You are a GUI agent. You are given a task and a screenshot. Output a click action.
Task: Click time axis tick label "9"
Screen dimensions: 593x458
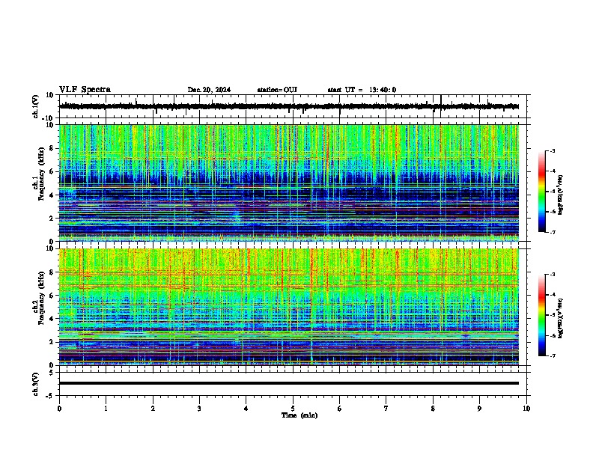click(x=479, y=409)
